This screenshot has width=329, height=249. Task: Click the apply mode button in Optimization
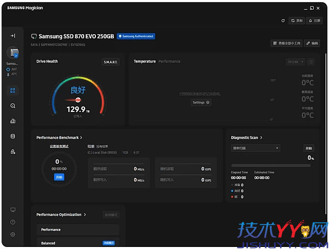point(111,215)
